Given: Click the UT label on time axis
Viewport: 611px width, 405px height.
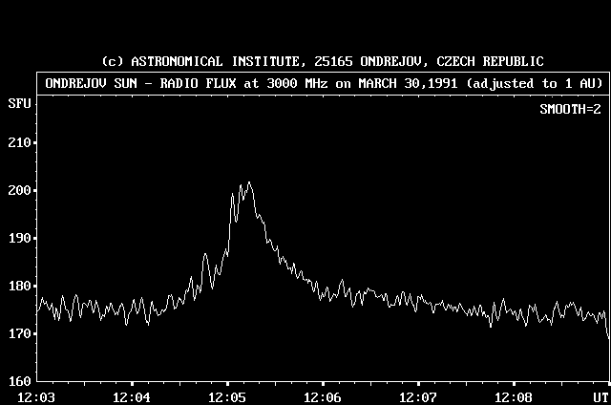Looking at the screenshot, I should point(599,396).
